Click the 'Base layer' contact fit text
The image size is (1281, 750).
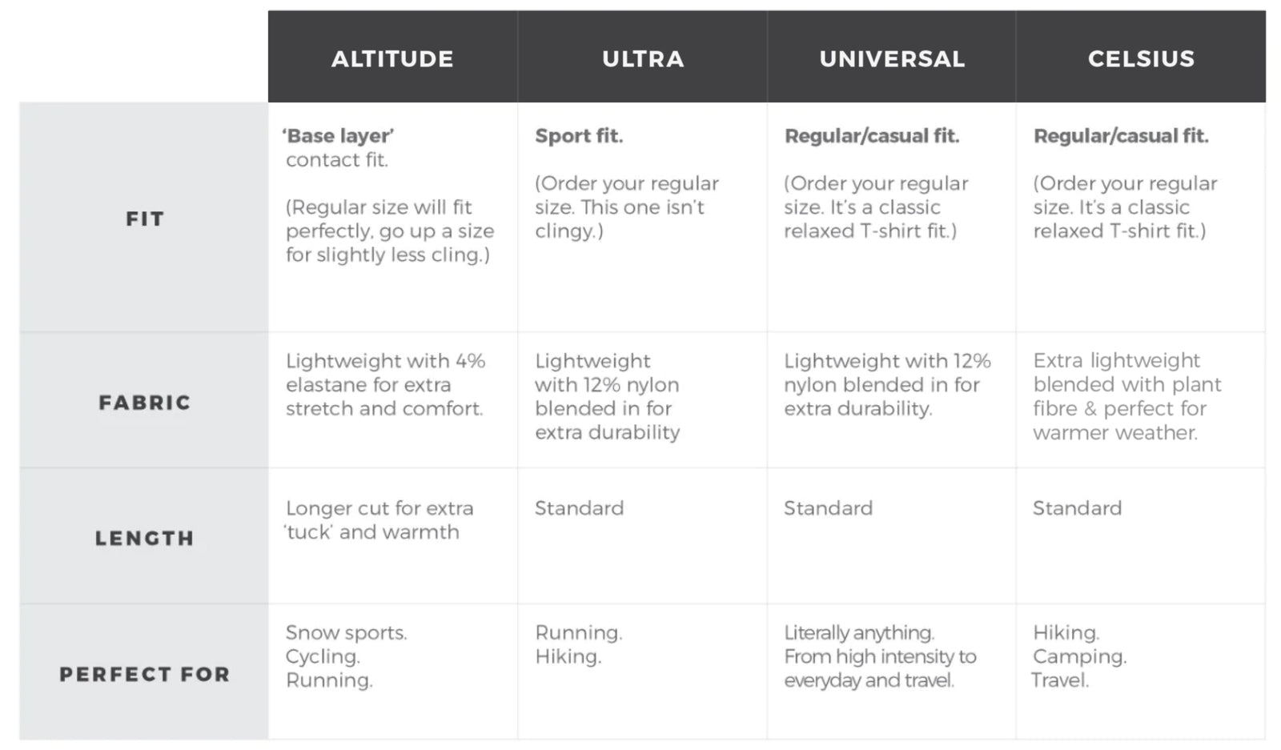tap(339, 147)
